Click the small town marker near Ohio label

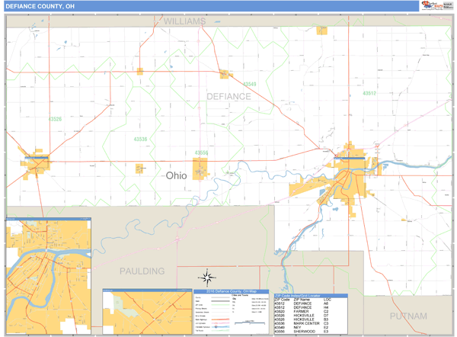coord(139,168)
